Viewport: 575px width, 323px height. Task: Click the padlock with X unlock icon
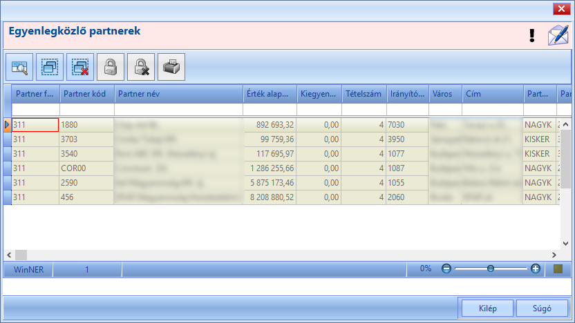(141, 67)
